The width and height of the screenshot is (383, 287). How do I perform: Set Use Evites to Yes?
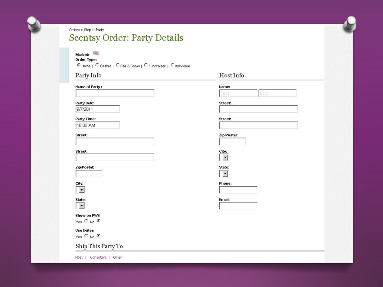(x=86, y=236)
